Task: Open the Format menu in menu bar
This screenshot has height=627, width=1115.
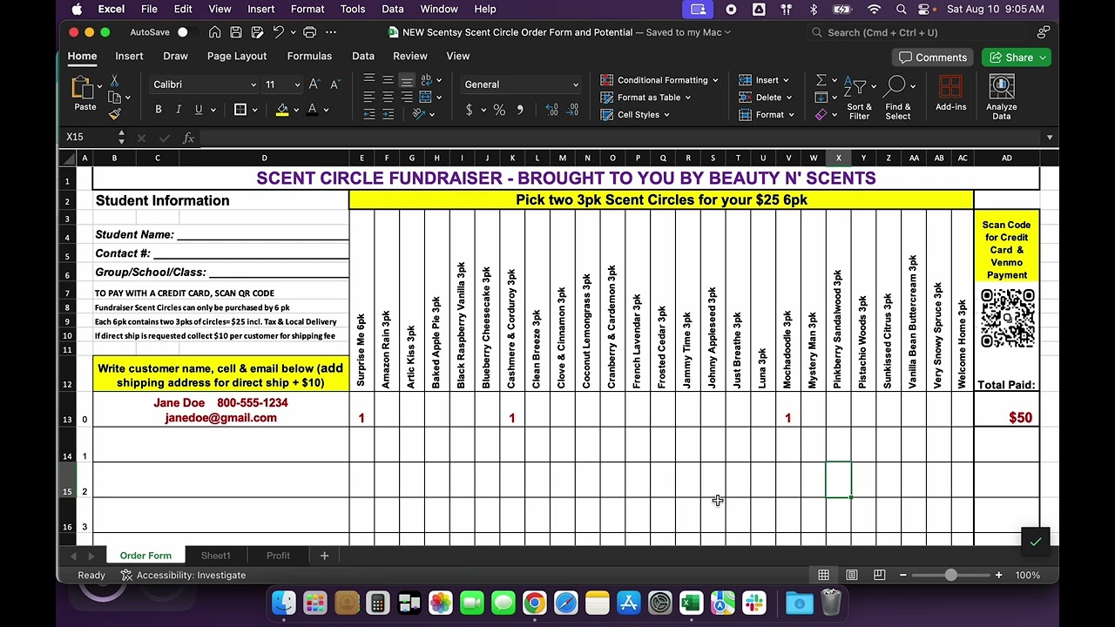Action: (307, 9)
